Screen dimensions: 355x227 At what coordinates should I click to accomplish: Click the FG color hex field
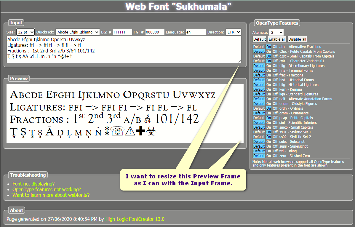tap(155, 32)
